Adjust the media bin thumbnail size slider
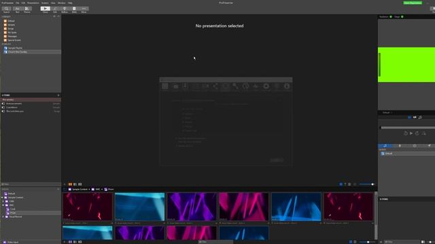The width and height of the screenshot is (435, 244). [x=367, y=184]
